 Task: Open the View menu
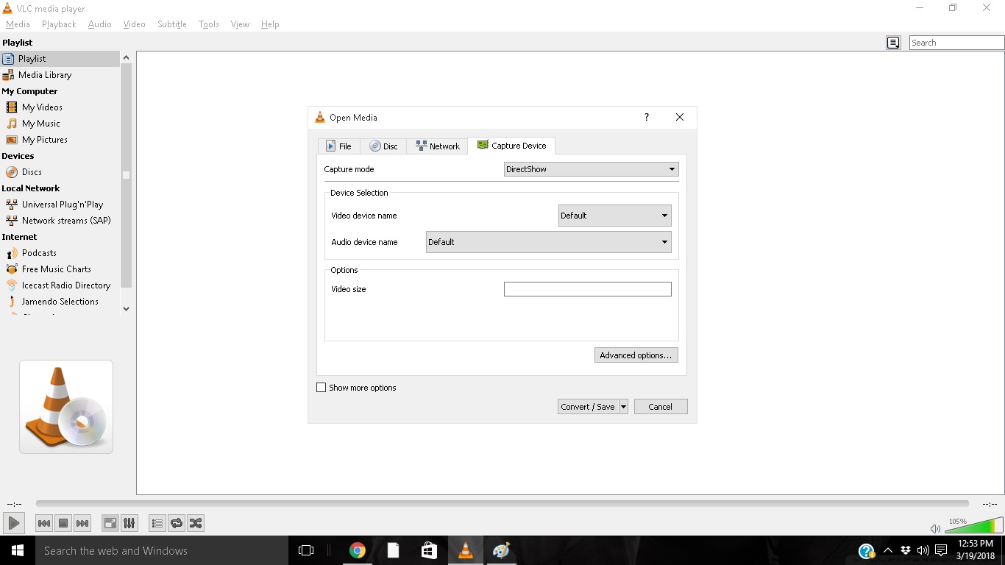[240, 24]
